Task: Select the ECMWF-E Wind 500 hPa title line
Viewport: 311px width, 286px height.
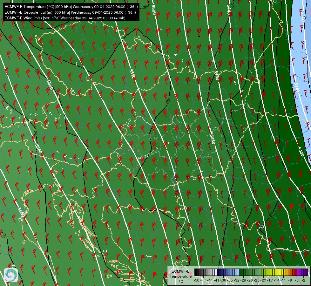Action: 65,18
